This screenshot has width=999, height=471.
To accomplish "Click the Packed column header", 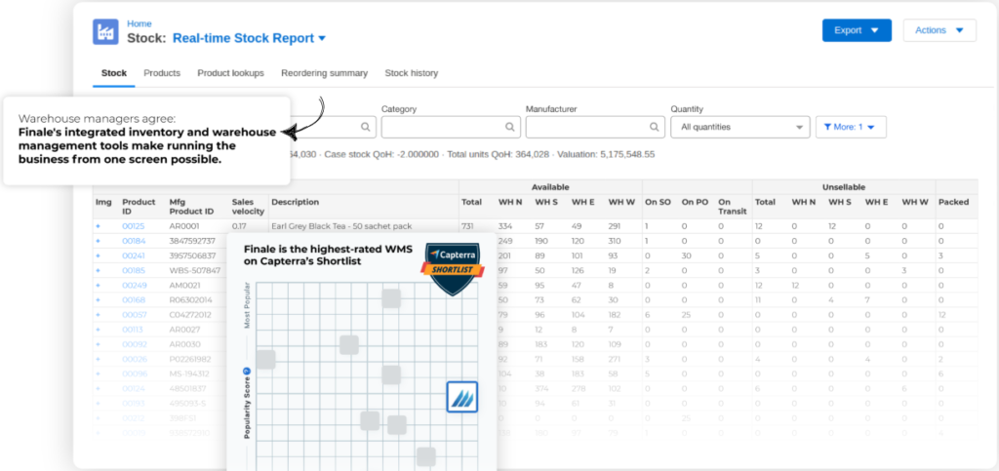I will [x=953, y=202].
